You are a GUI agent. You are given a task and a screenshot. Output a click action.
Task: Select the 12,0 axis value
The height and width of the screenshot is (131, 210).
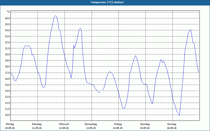tap(7, 103)
